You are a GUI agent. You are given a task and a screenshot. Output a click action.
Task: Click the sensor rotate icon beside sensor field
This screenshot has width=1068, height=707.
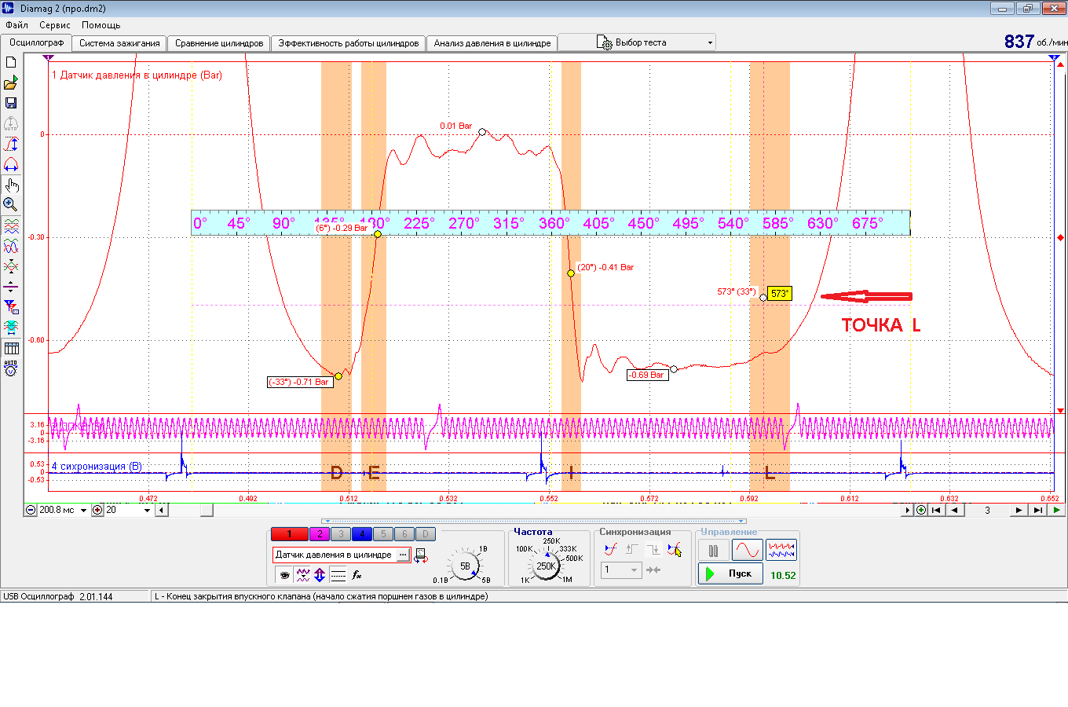pyautogui.click(x=421, y=555)
